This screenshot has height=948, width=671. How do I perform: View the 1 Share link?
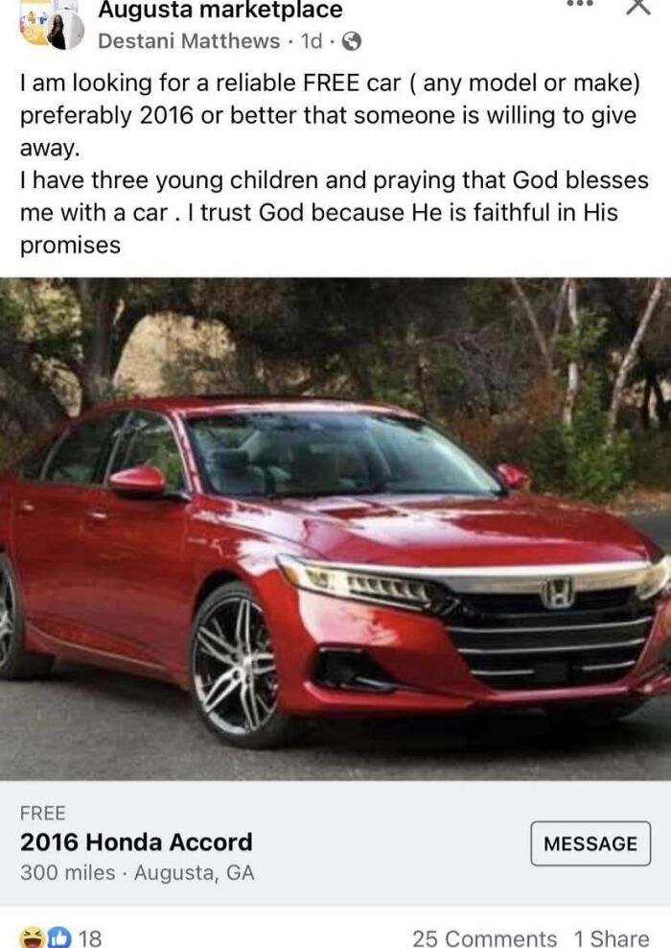pos(612,938)
